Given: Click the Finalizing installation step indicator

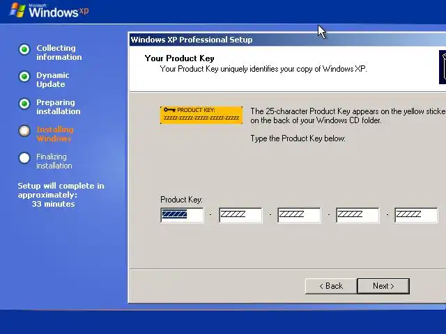Looking at the screenshot, I should [x=24, y=158].
